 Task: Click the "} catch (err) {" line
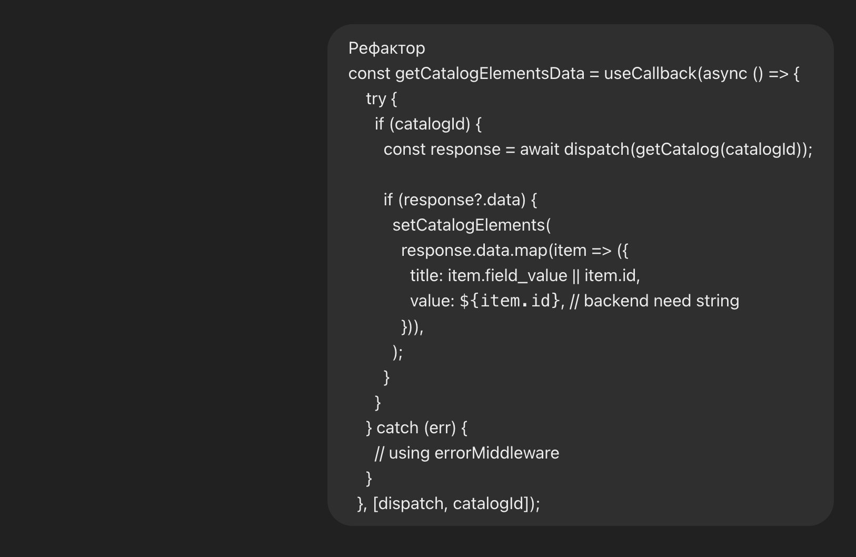point(416,428)
